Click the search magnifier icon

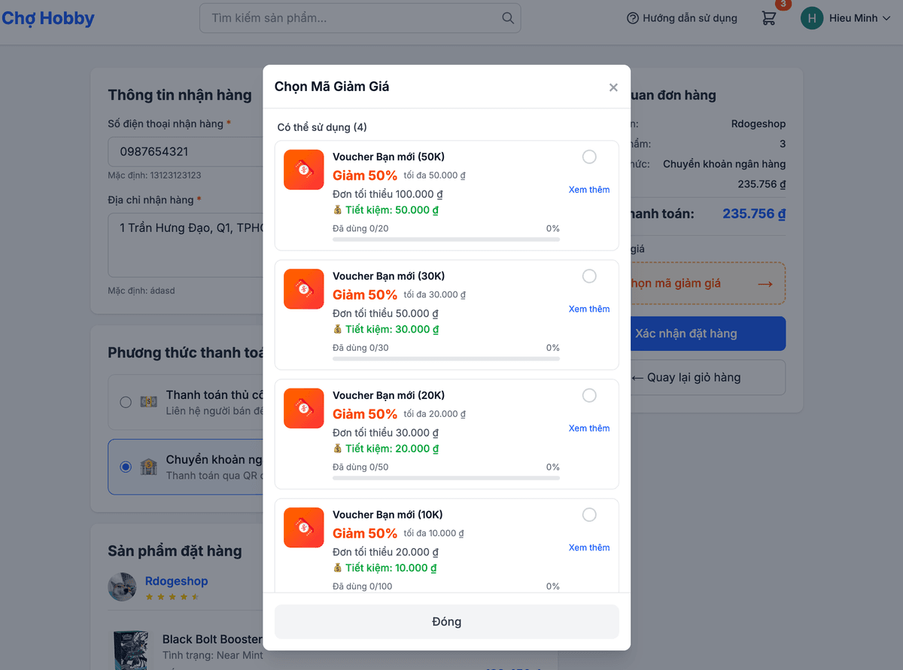pos(507,17)
